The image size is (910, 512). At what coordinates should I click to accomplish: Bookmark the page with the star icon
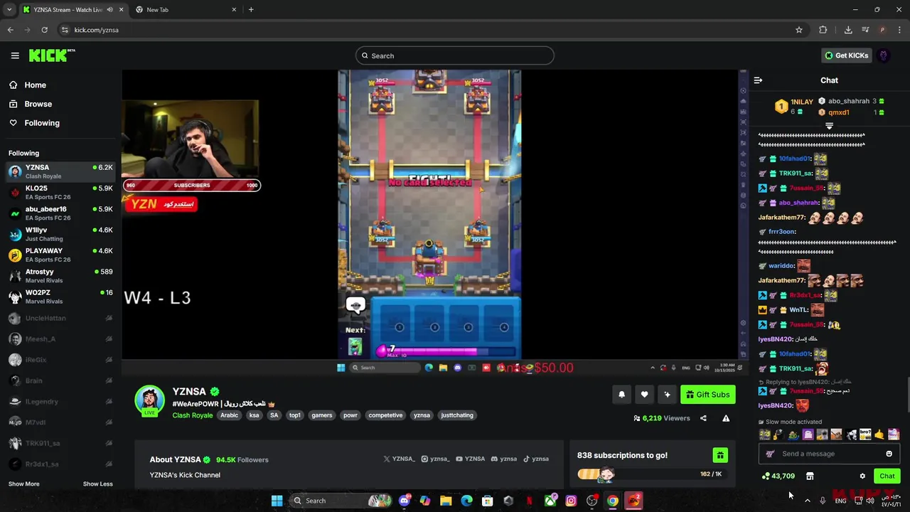[x=799, y=30]
